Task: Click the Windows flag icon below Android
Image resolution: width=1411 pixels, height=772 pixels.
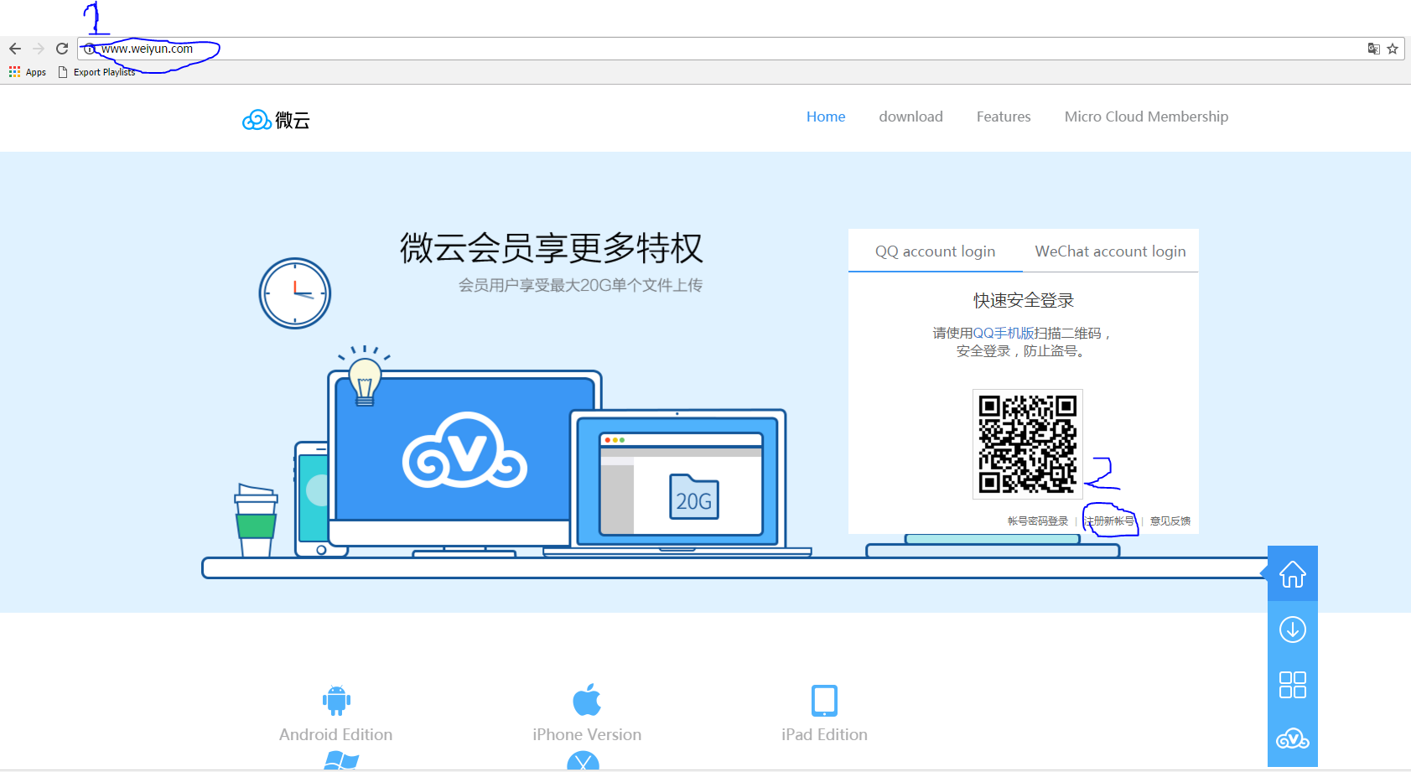Action: [340, 761]
